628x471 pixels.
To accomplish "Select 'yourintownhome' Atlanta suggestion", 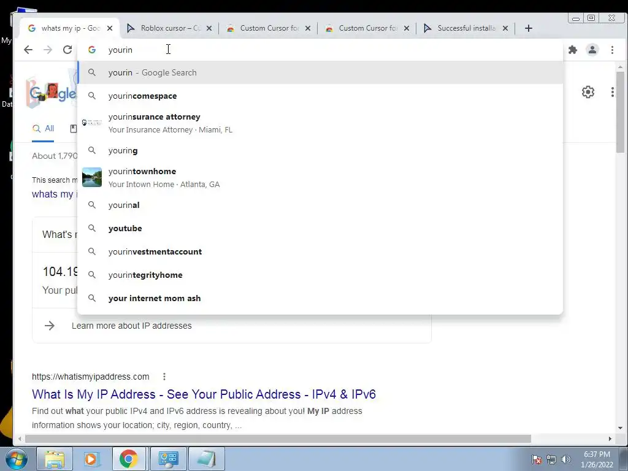I will pos(320,177).
